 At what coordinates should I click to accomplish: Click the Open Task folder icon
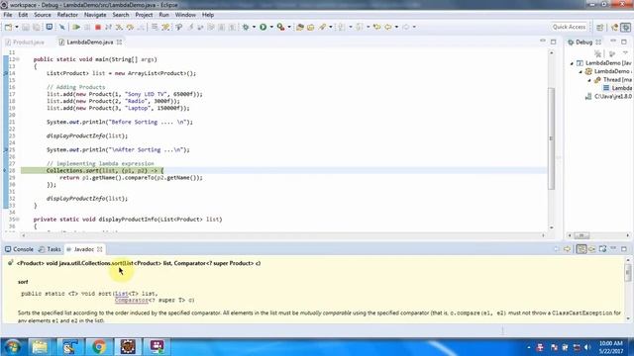click(310, 27)
